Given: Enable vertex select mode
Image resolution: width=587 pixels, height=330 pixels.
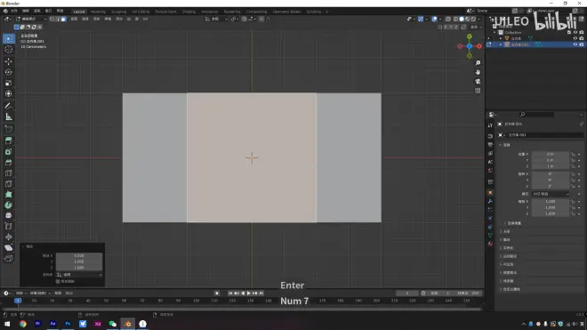Looking at the screenshot, I should pos(52,19).
